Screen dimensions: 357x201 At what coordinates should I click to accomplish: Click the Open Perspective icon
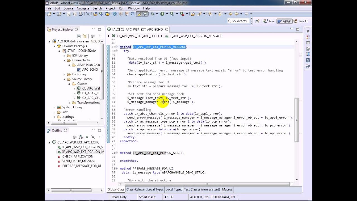coord(257,21)
